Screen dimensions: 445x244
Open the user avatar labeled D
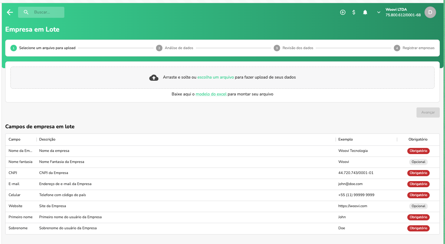pos(430,12)
